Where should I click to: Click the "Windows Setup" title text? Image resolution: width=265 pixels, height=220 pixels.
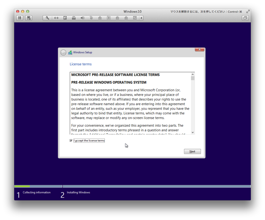tap(83, 52)
